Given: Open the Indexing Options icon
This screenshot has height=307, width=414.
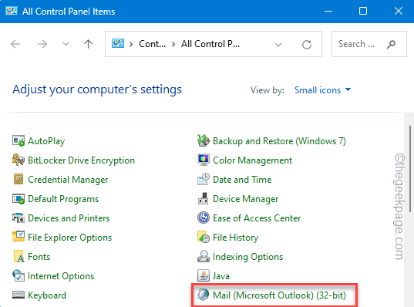Looking at the screenshot, I should pyautogui.click(x=204, y=256).
